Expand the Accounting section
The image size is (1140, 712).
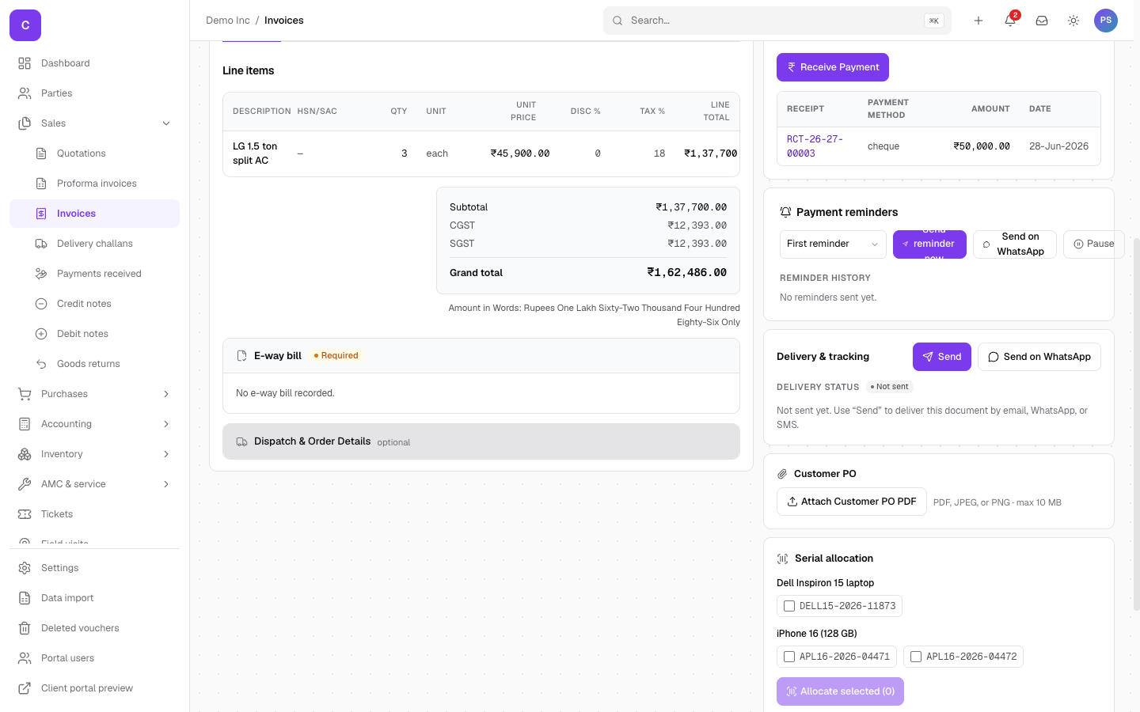94,424
